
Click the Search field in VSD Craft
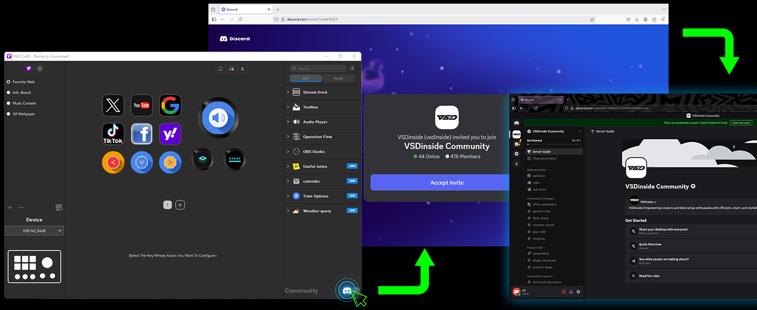(318, 68)
